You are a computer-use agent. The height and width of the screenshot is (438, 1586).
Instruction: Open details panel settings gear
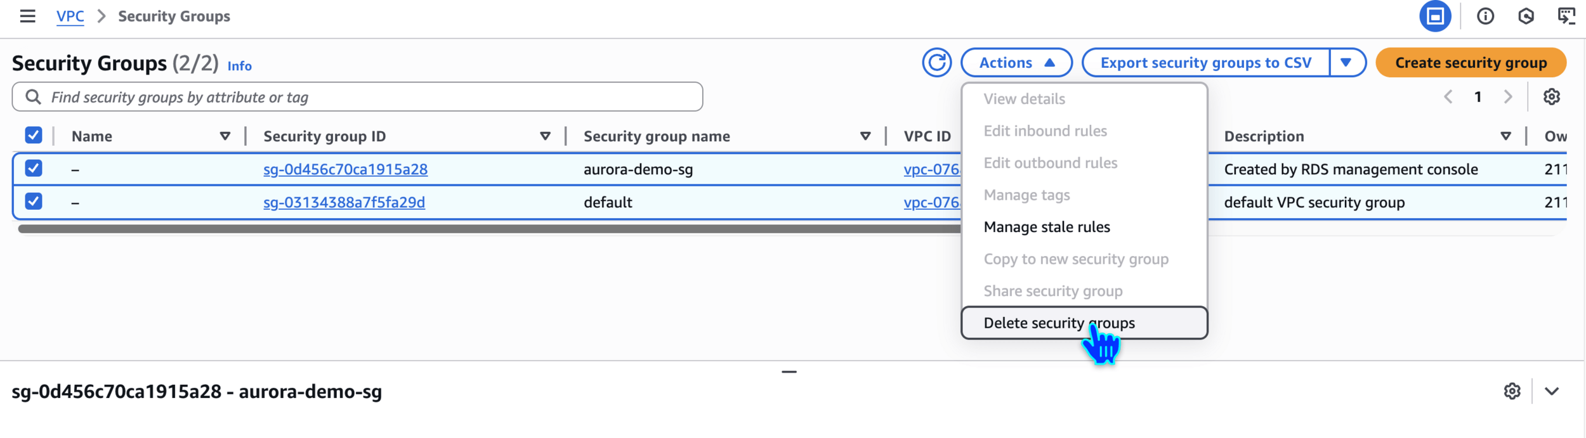coord(1512,391)
